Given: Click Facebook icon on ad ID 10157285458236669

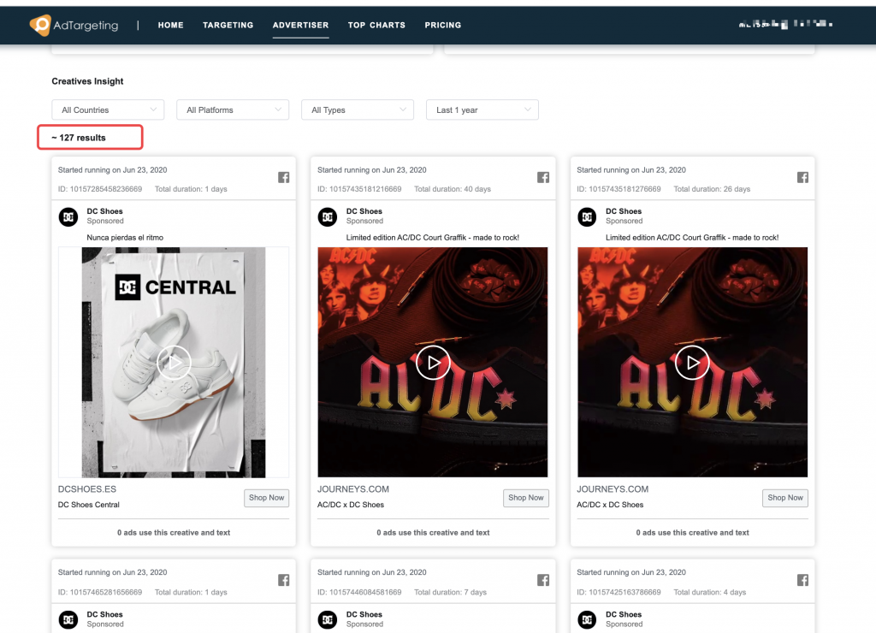Looking at the screenshot, I should pos(284,178).
